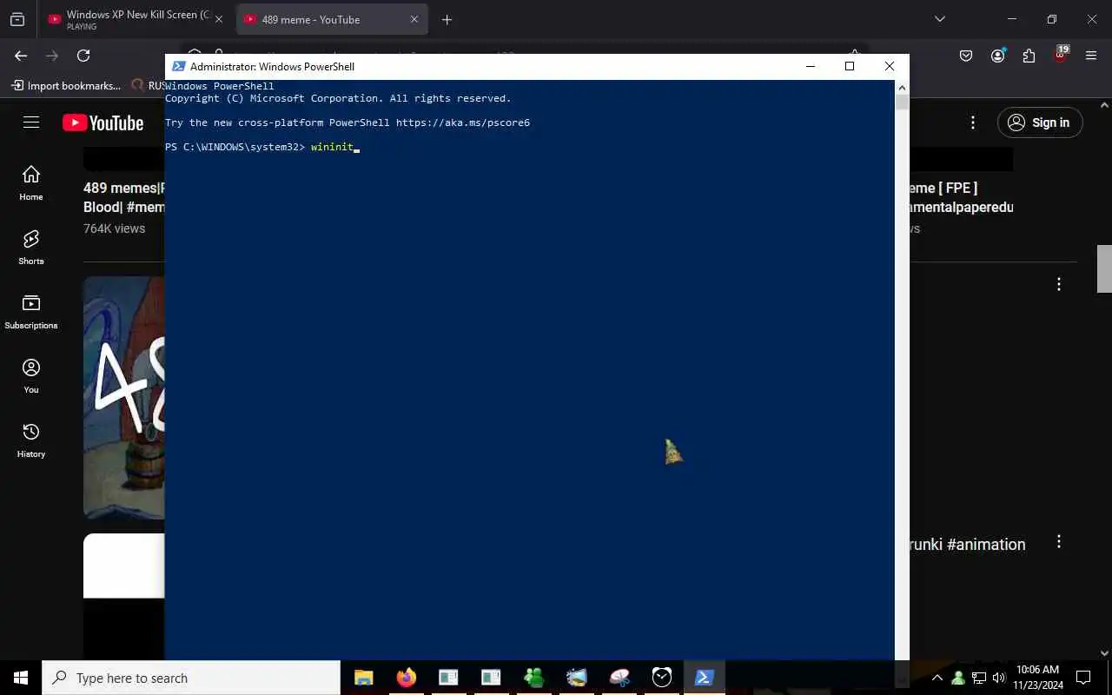Click the PowerShell scrollbar thumb
Viewport: 1112px width, 695px height.
click(902, 102)
